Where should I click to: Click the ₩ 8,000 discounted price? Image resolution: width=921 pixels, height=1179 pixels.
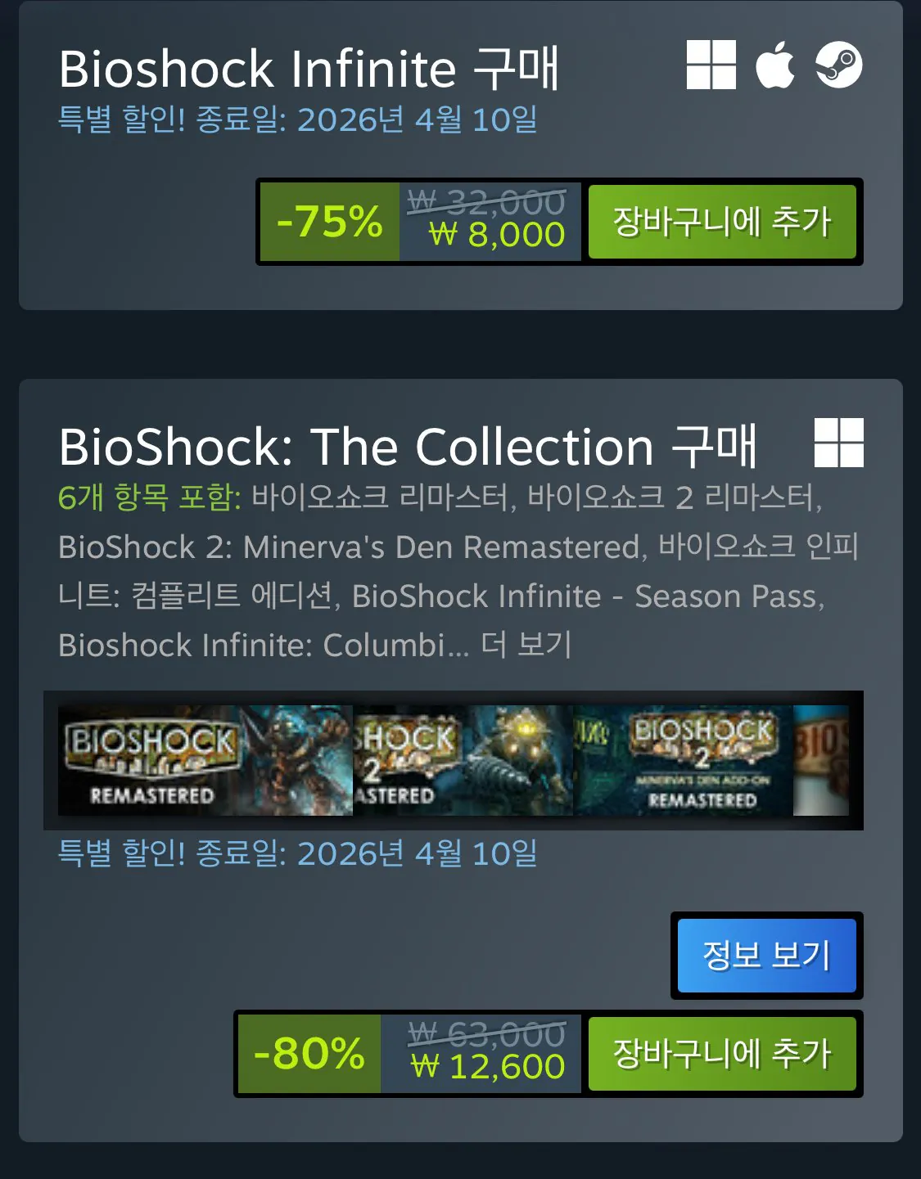[497, 236]
